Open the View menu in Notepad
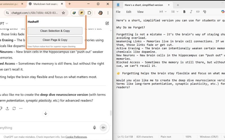 (140, 12)
